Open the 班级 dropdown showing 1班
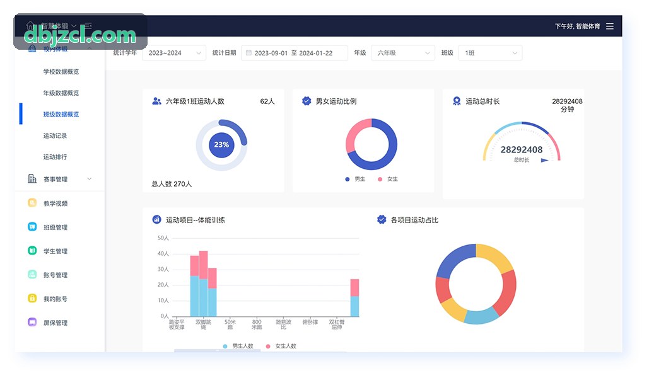Image resolution: width=649 pixels, height=378 pixels. point(490,53)
